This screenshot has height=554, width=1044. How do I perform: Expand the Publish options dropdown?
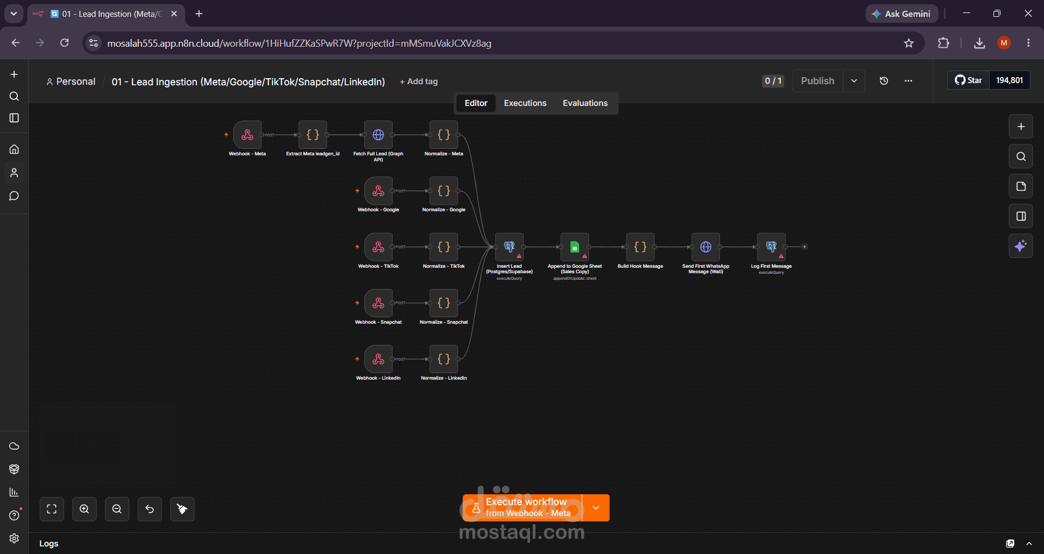pyautogui.click(x=854, y=81)
